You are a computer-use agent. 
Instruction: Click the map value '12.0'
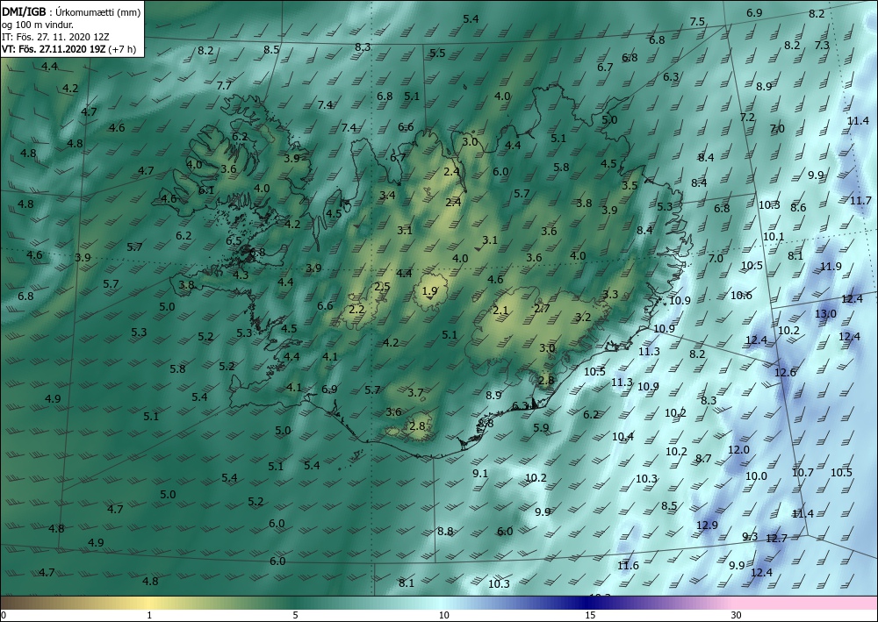coord(738,450)
